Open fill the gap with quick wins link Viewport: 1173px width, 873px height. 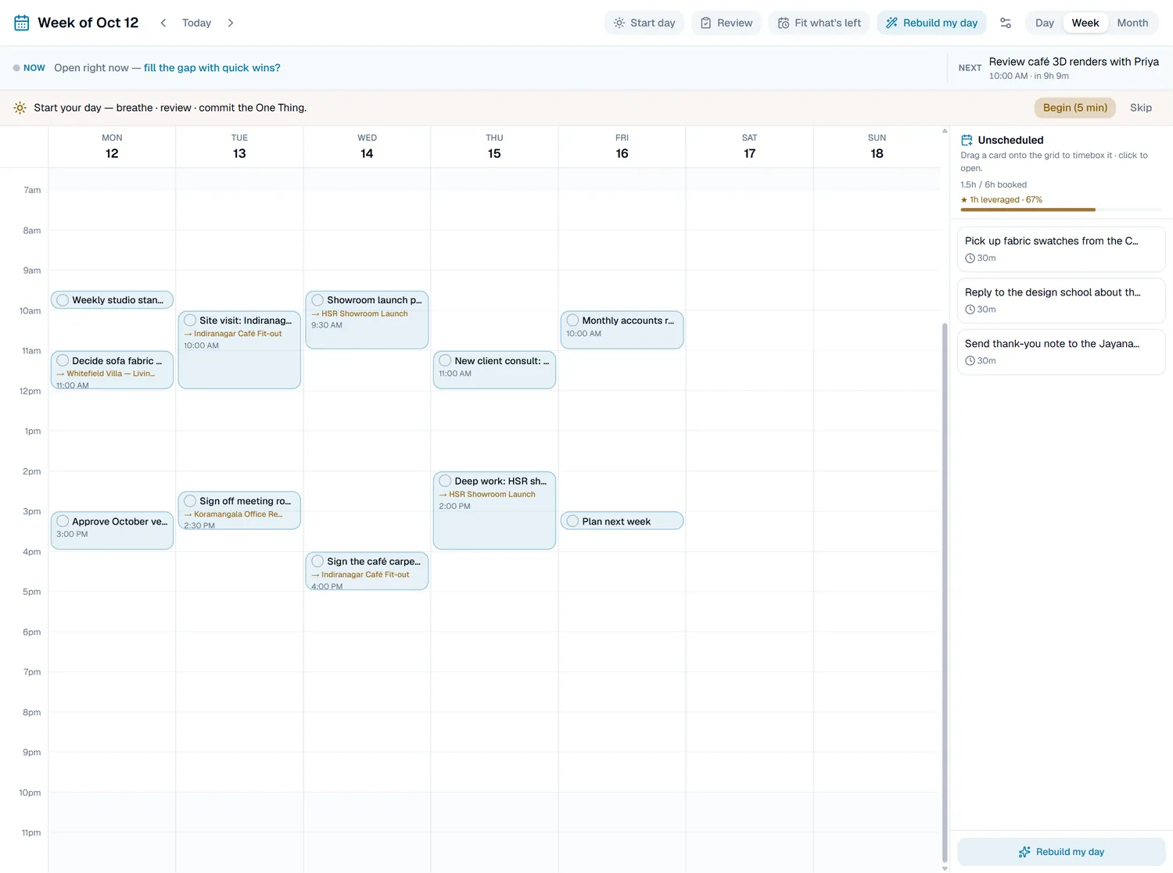[x=212, y=68]
